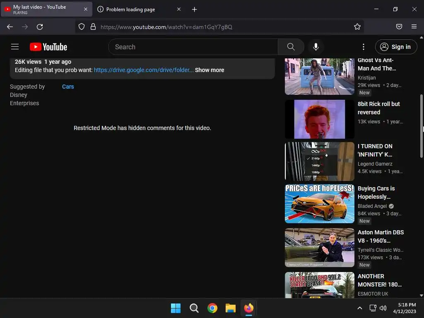Open the Windows Start menu
The height and width of the screenshot is (318, 424).
click(x=176, y=308)
